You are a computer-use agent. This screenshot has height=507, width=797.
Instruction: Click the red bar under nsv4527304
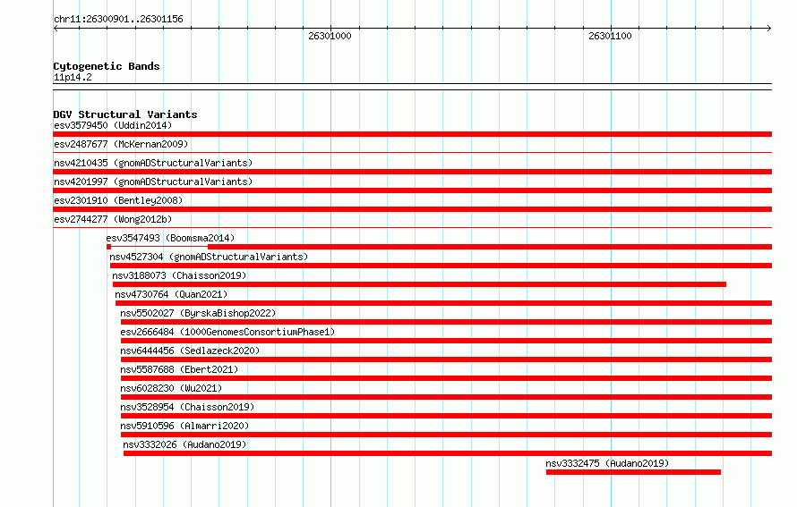pos(441,266)
